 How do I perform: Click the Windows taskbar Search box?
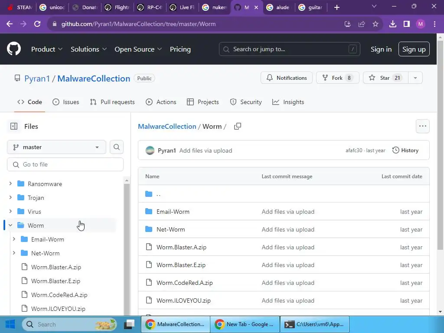pyautogui.click(x=70, y=324)
